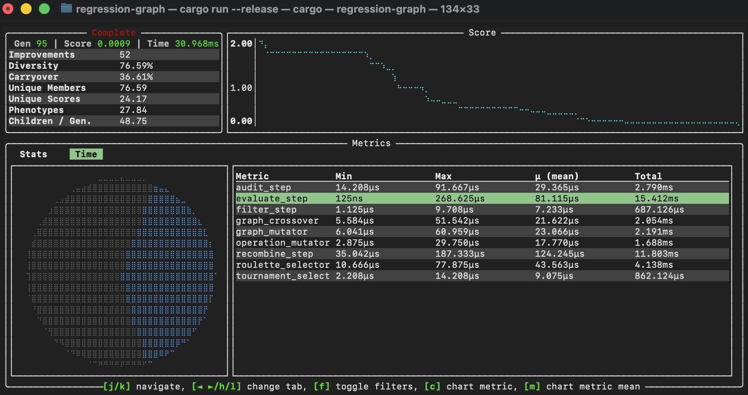Click the folder icon in title bar
The height and width of the screenshot is (395, 748).
tap(66, 8)
